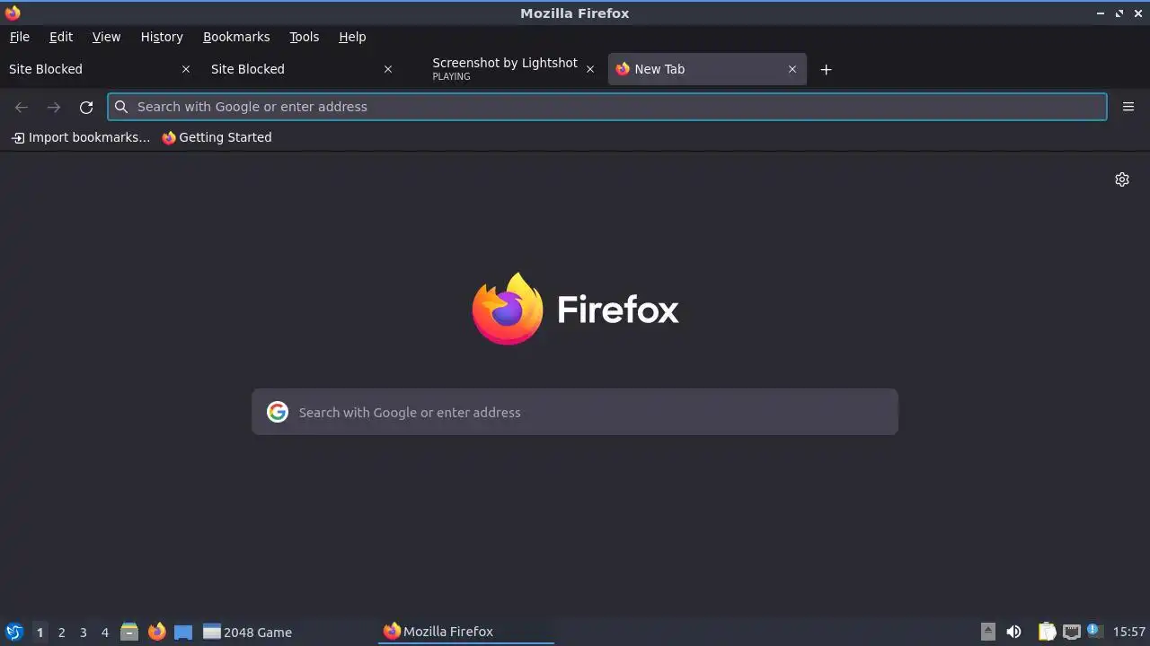Open the clipboard manager tray icon
Screen dimensions: 1150x646
point(1047,632)
